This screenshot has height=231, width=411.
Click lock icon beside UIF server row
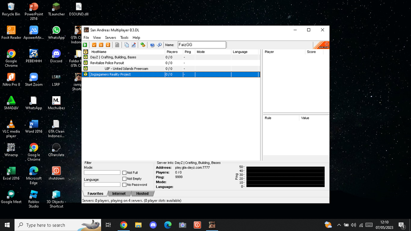86,68
